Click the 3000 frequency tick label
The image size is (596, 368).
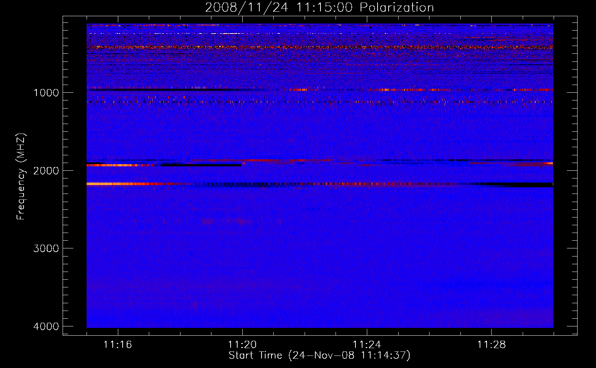46,248
